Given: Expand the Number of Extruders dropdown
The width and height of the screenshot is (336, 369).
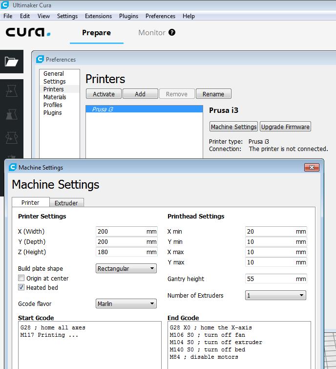Looking at the screenshot, I should tap(275, 295).
